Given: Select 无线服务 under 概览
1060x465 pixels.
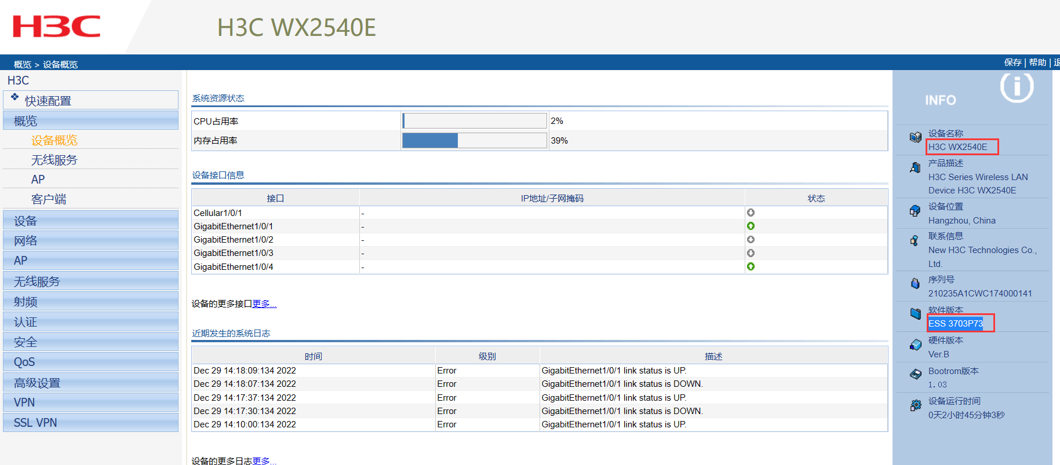Looking at the screenshot, I should pyautogui.click(x=54, y=160).
